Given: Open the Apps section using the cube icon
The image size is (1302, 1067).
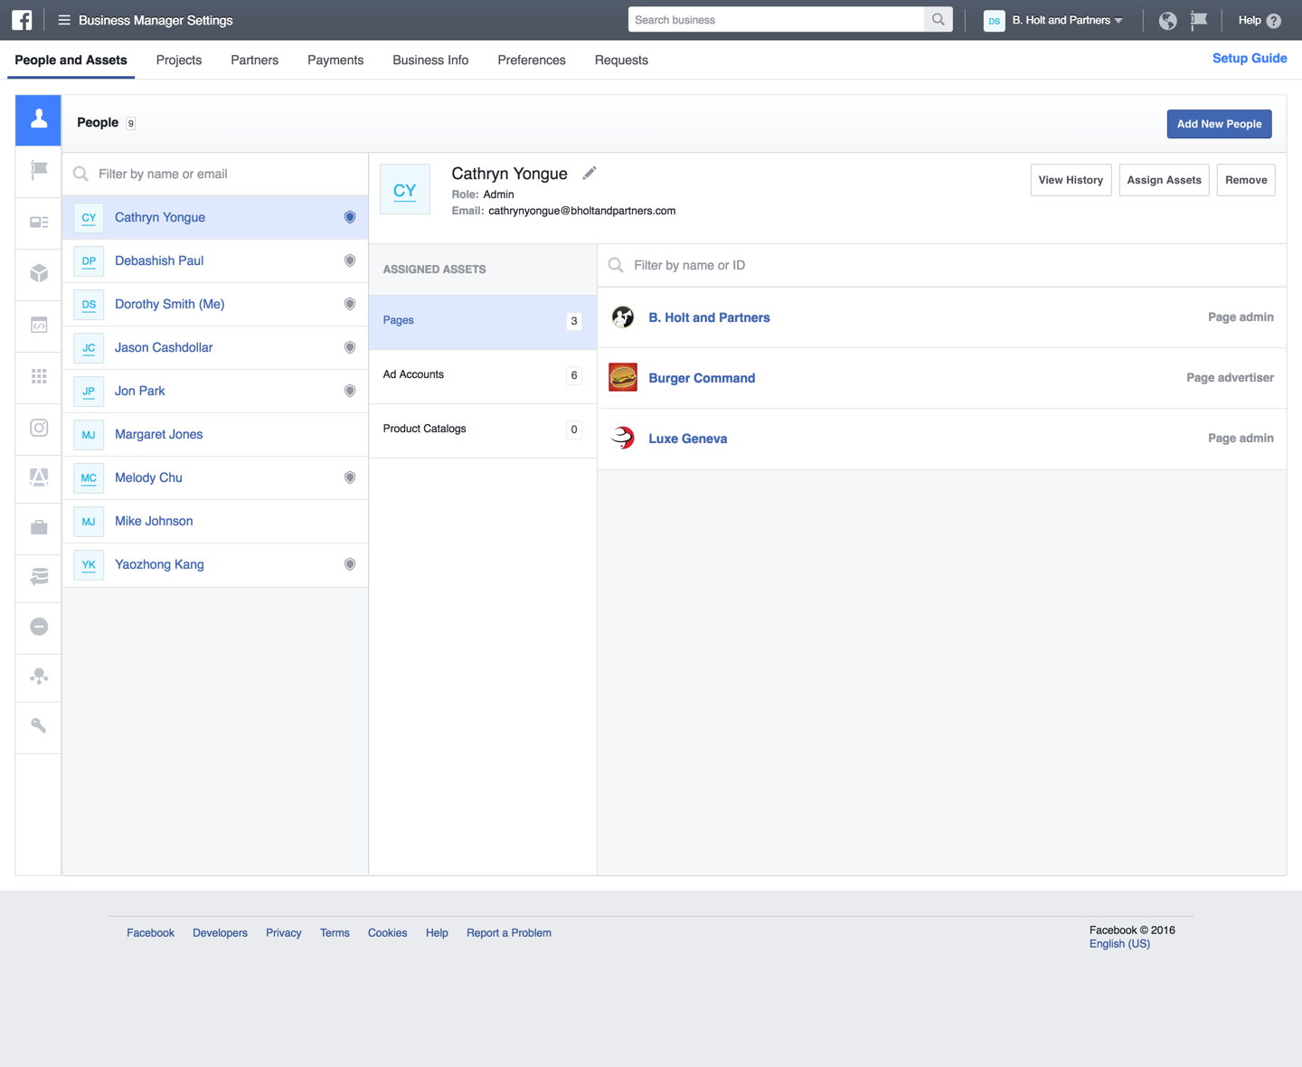Looking at the screenshot, I should pos(38,275).
